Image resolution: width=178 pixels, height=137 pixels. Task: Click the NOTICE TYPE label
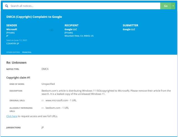coord(13,69)
